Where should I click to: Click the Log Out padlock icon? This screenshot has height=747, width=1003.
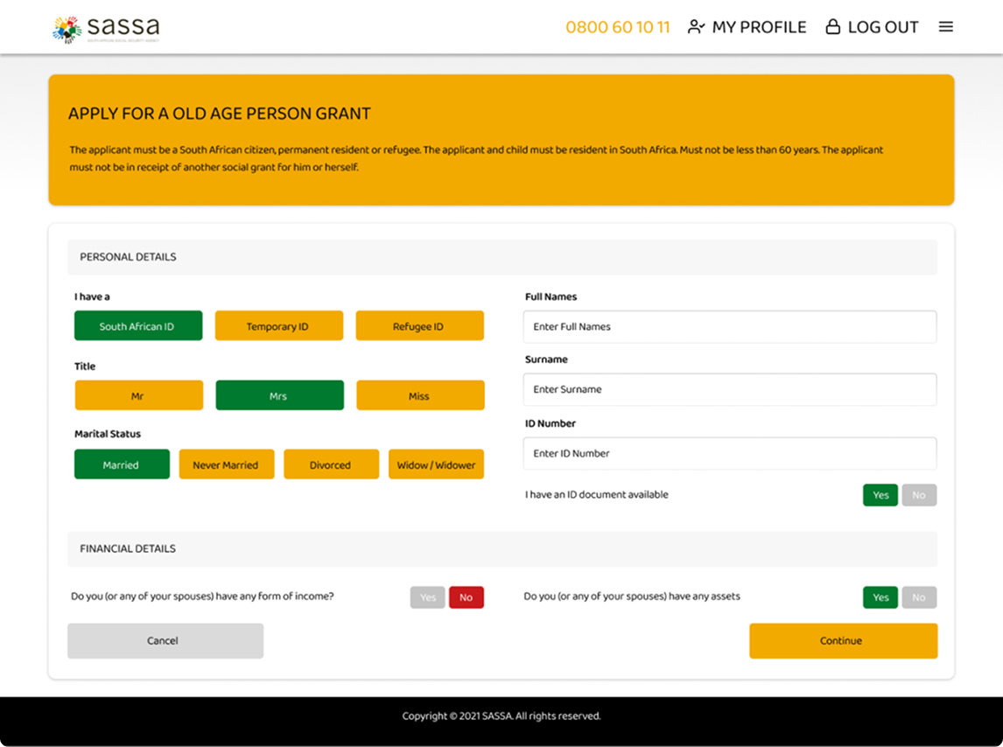[x=833, y=27]
